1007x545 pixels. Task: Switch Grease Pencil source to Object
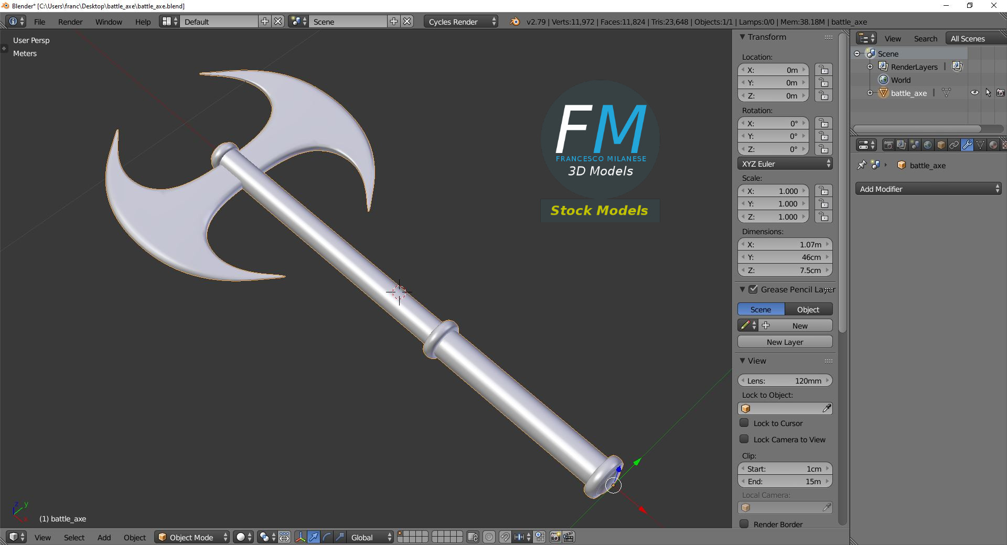point(808,310)
